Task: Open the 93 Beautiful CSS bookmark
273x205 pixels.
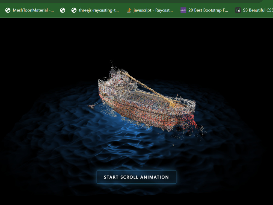Action: point(254,10)
